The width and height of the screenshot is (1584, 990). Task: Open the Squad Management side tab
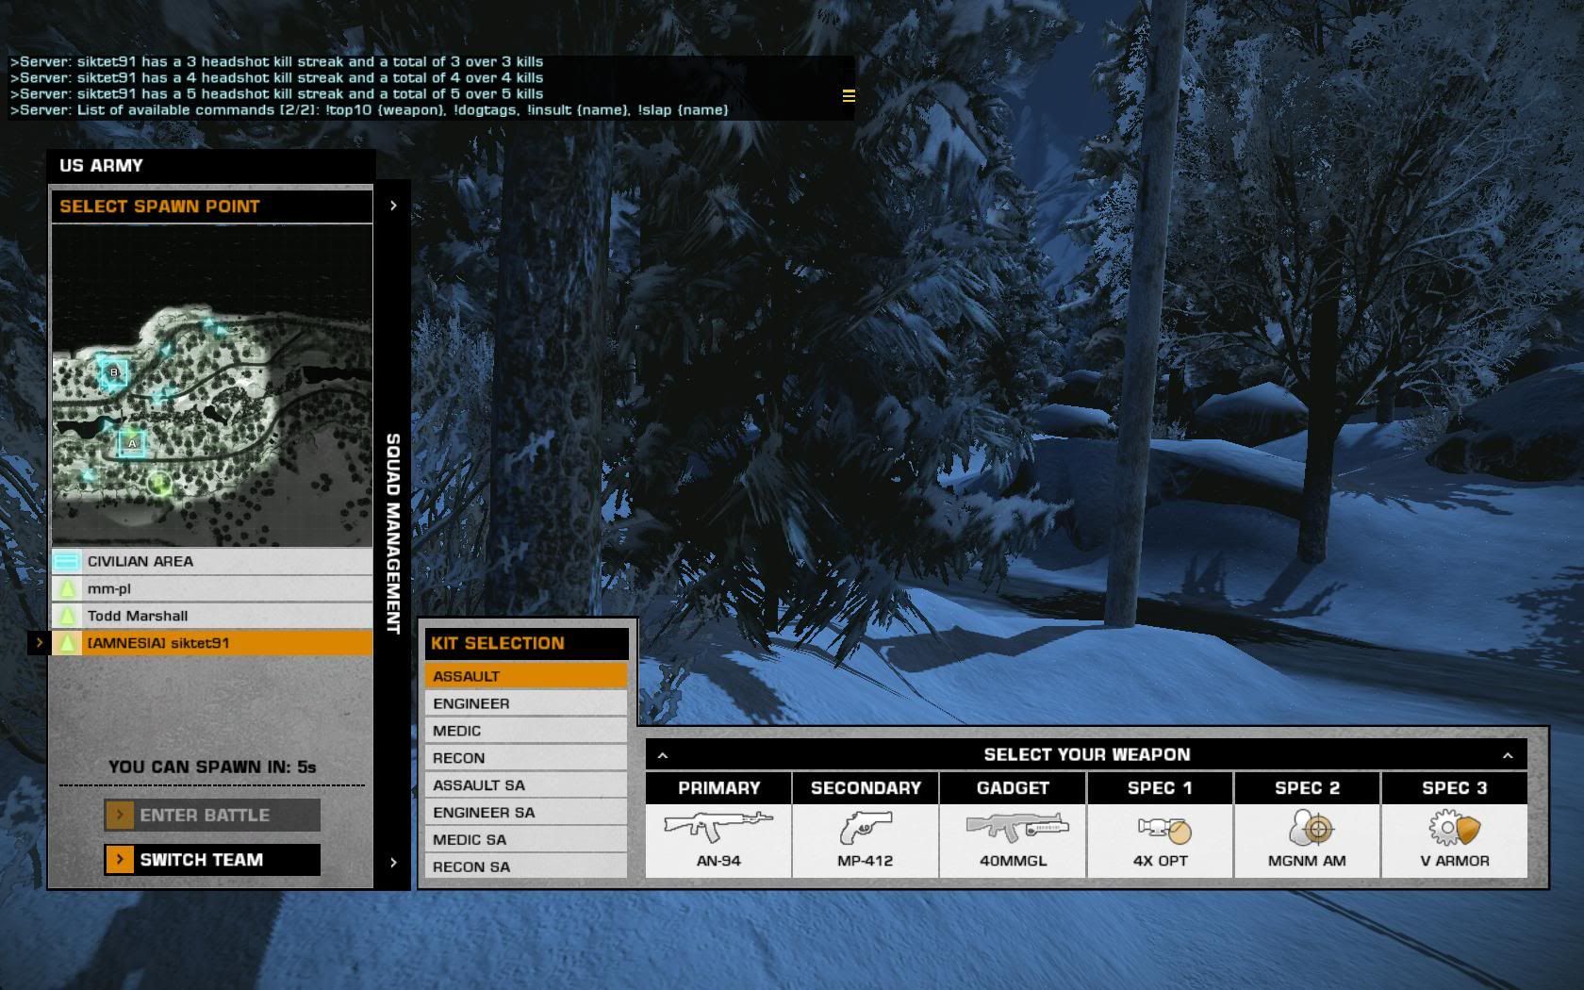tap(393, 534)
